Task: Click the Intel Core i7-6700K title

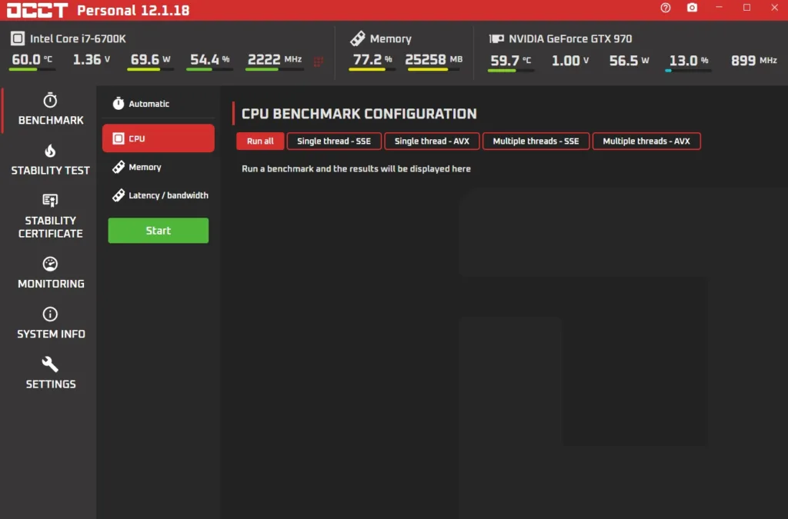Action: tap(78, 38)
